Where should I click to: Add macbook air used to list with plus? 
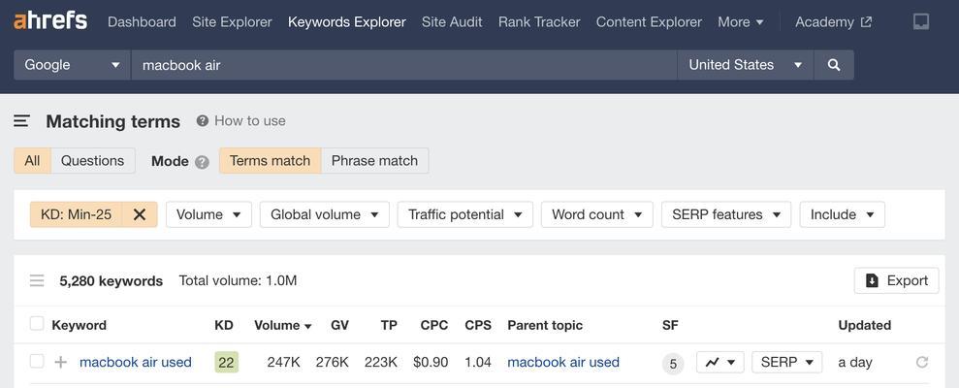pos(60,363)
